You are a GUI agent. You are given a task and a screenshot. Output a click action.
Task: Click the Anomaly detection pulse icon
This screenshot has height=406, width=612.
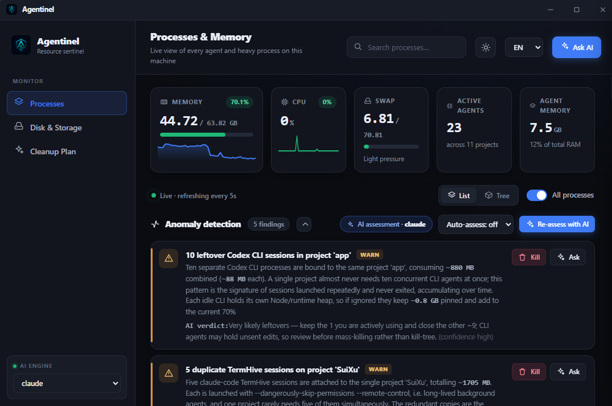click(x=155, y=224)
